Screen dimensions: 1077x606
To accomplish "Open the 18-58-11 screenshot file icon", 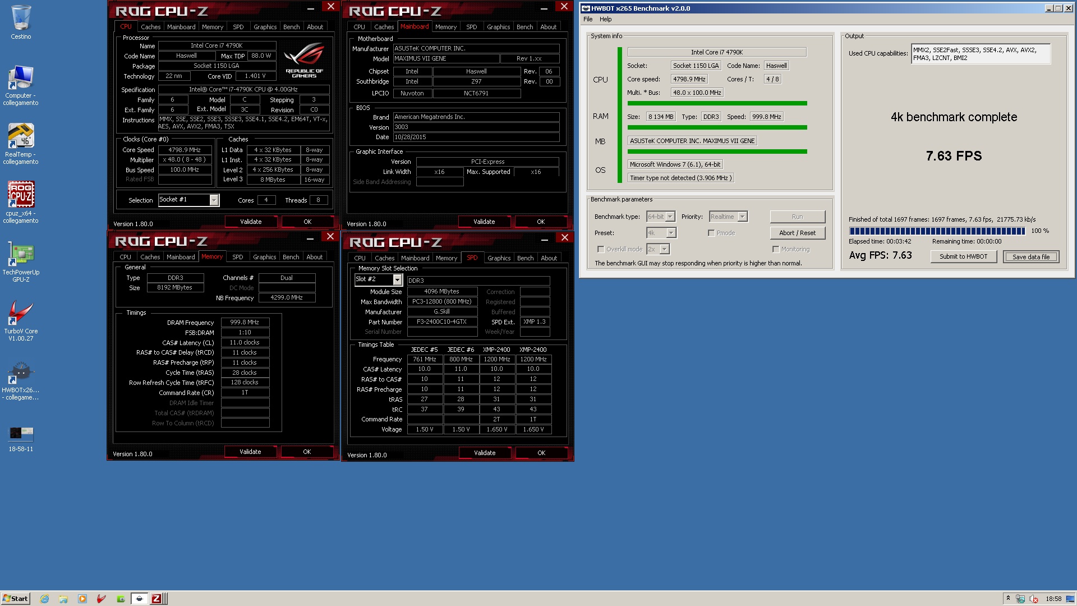I will pos(21,438).
